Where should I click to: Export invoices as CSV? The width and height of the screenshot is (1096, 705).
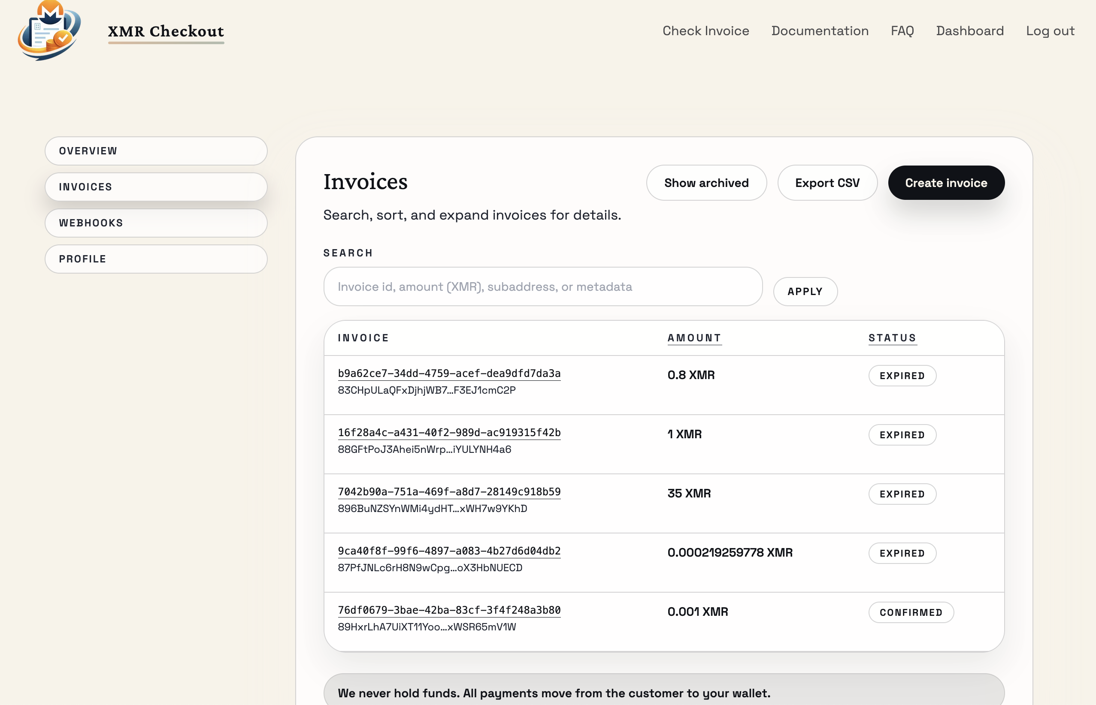tap(827, 183)
